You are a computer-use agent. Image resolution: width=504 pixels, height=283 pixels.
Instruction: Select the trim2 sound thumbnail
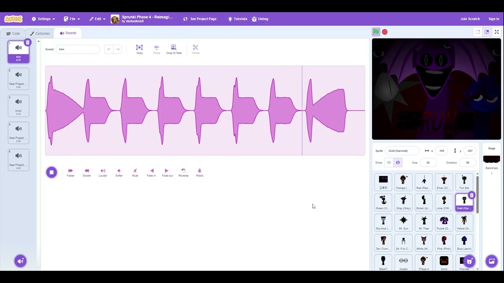(x=19, y=105)
